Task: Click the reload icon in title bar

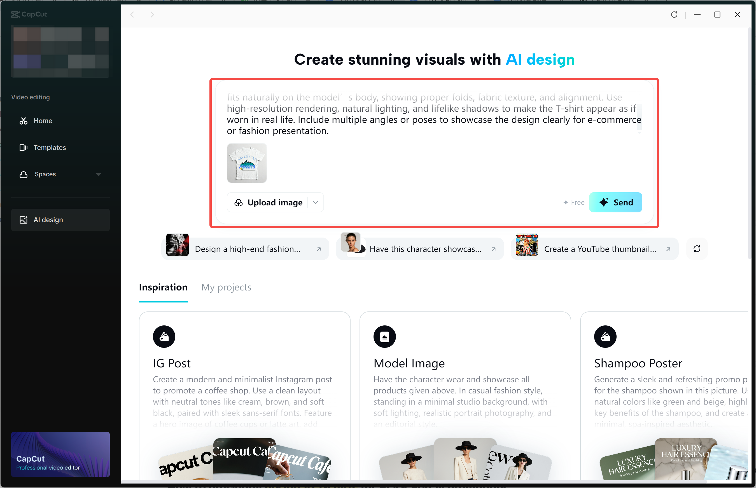Action: (674, 15)
